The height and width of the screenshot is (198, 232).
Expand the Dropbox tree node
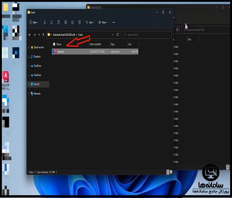29,57
